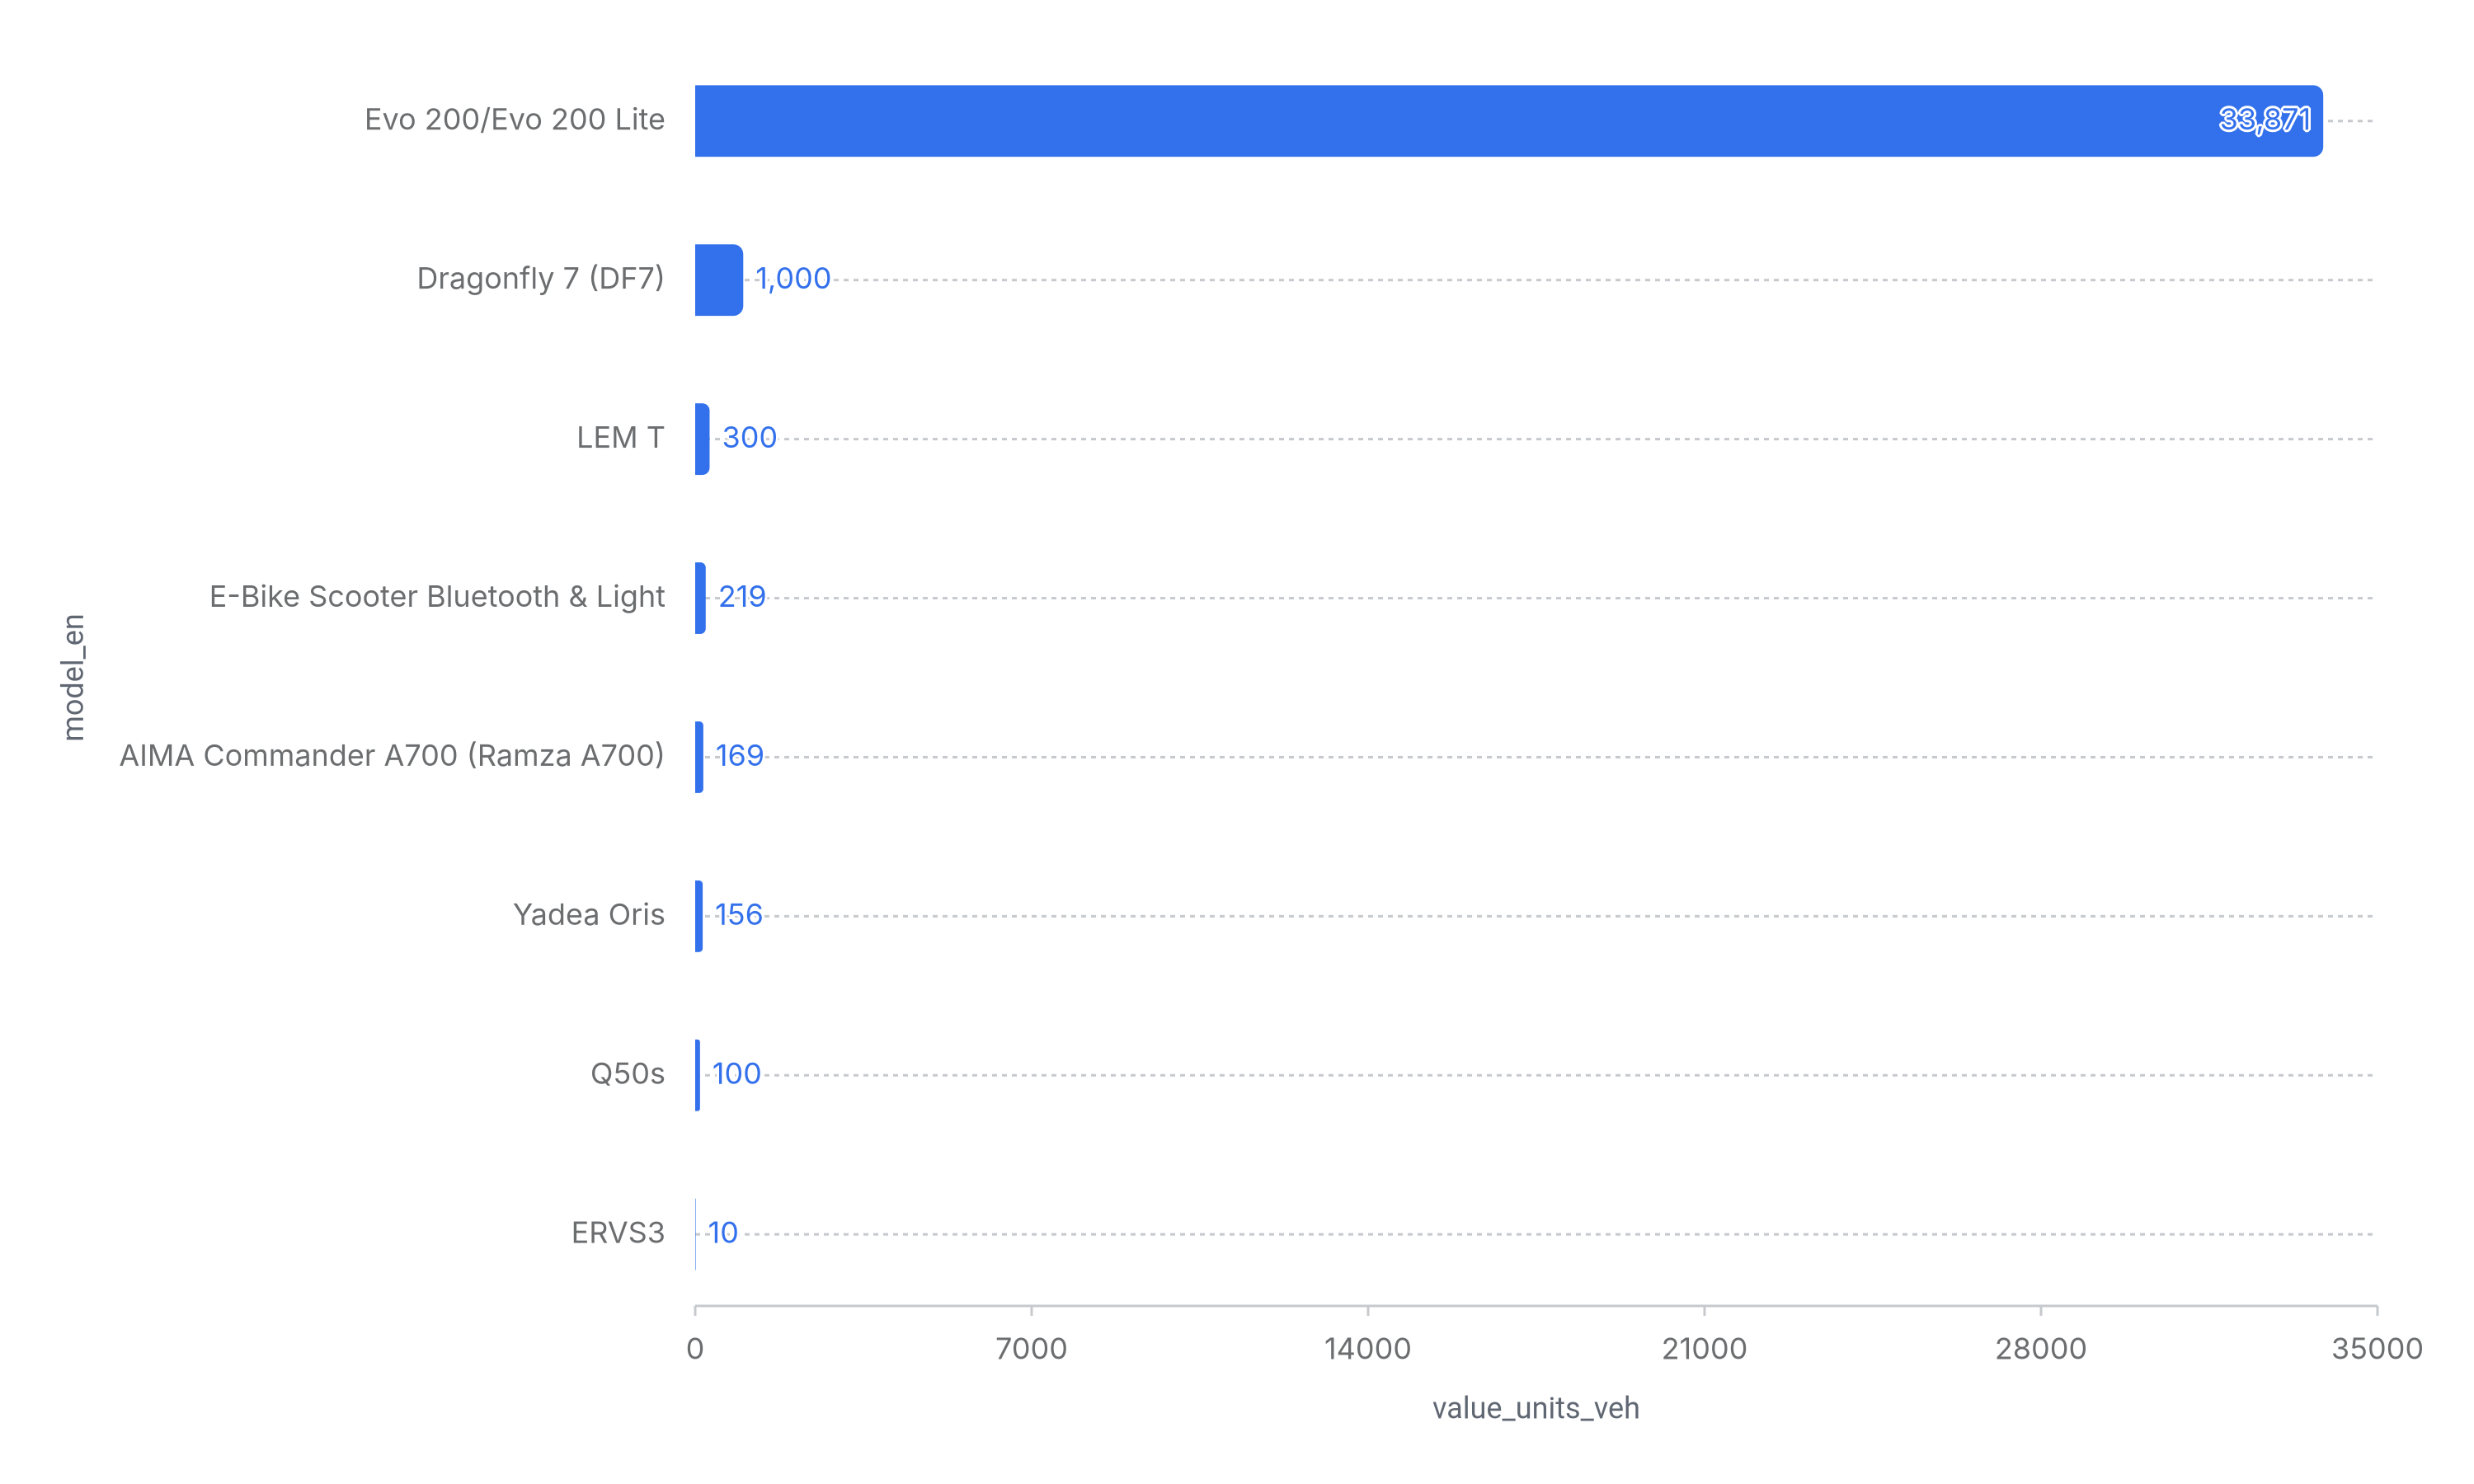Click the AIMA Commander A700 bar
Viewport: 2474px width, 1484px height.
pyautogui.click(x=699, y=757)
